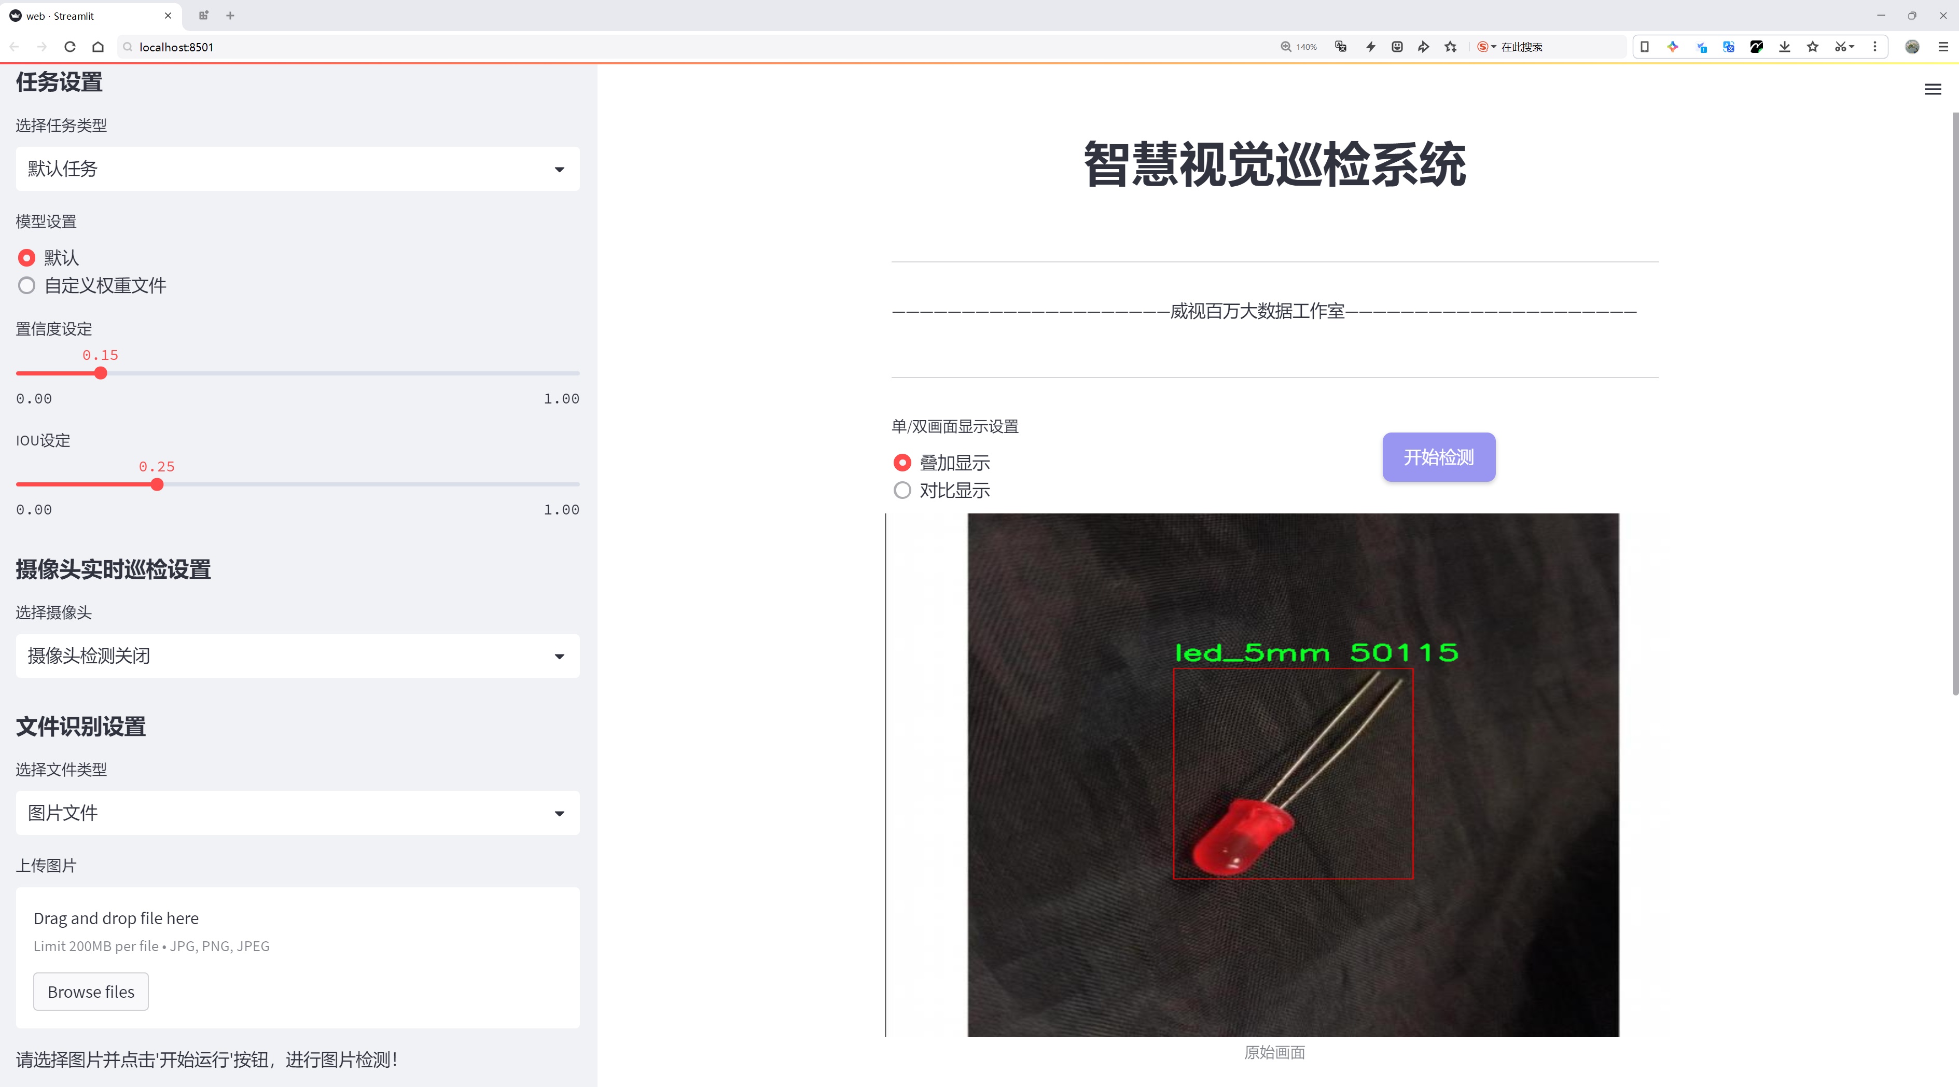Image resolution: width=1959 pixels, height=1087 pixels.
Task: Click the black green-check extension icon
Action: coord(1757,46)
